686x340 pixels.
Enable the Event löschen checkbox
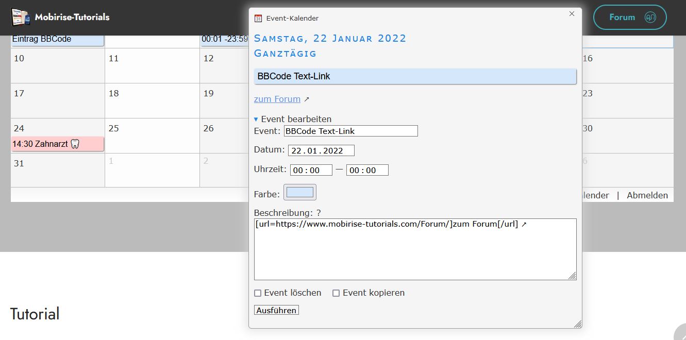point(258,293)
